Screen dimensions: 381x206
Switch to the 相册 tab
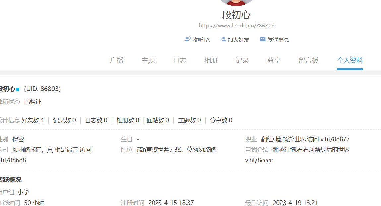click(211, 60)
